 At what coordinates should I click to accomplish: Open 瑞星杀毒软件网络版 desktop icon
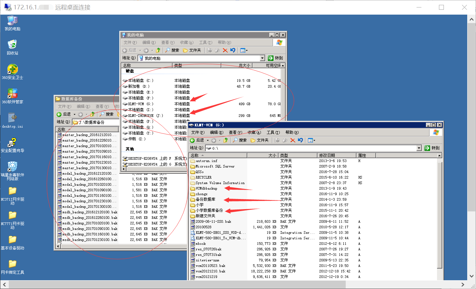tap(12, 167)
